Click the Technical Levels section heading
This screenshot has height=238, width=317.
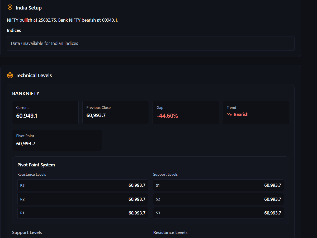[34, 76]
